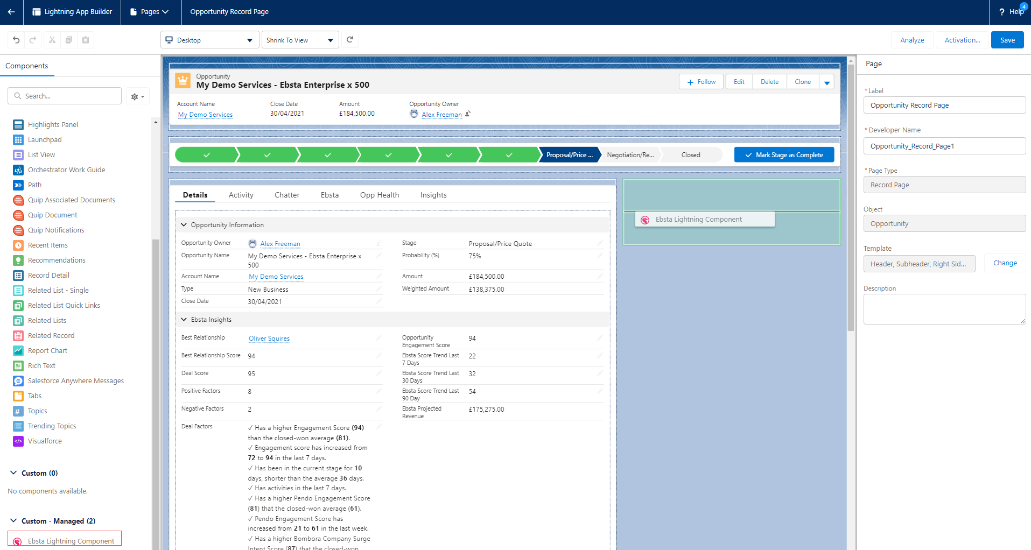
Task: Open the Shrink To View dropdown
Action: 300,40
